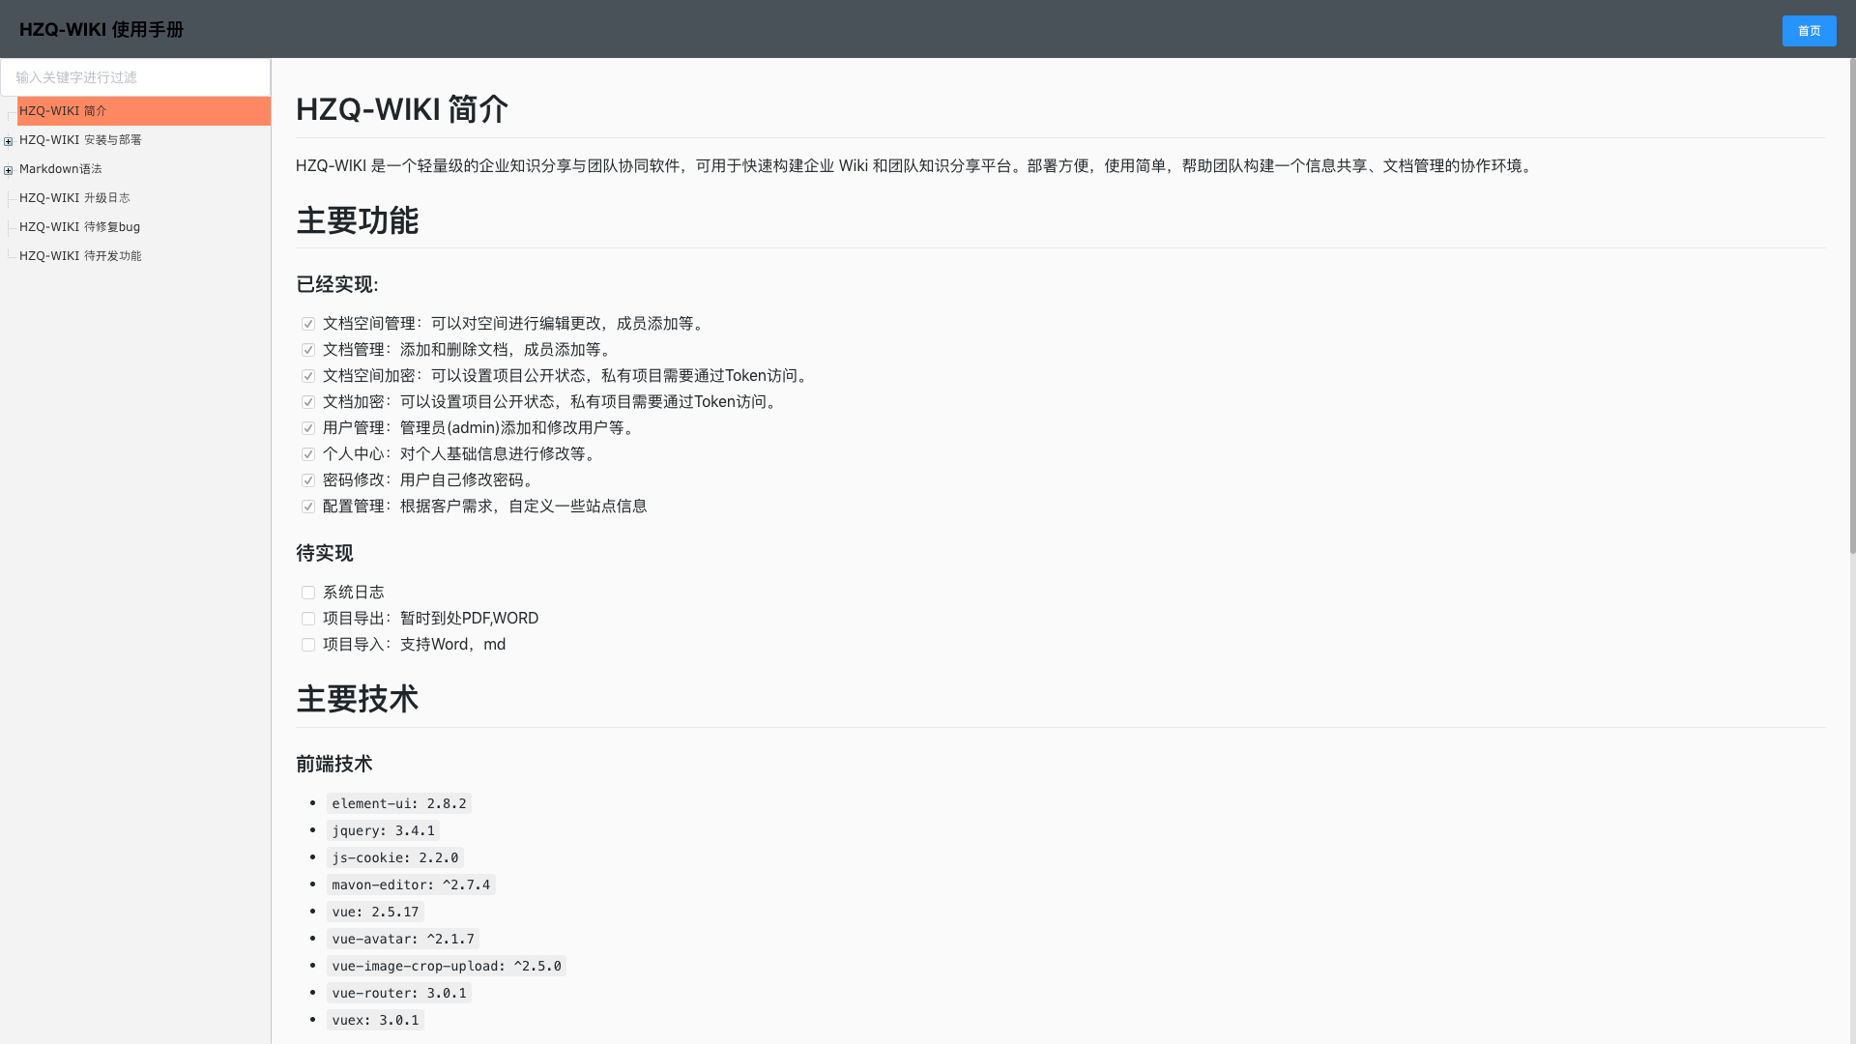
Task: Toggle the 个人中心 checkbox
Action: click(x=308, y=454)
